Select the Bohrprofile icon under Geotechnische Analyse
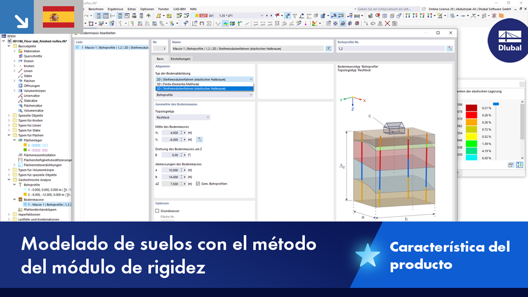528x297 pixels. (20, 186)
